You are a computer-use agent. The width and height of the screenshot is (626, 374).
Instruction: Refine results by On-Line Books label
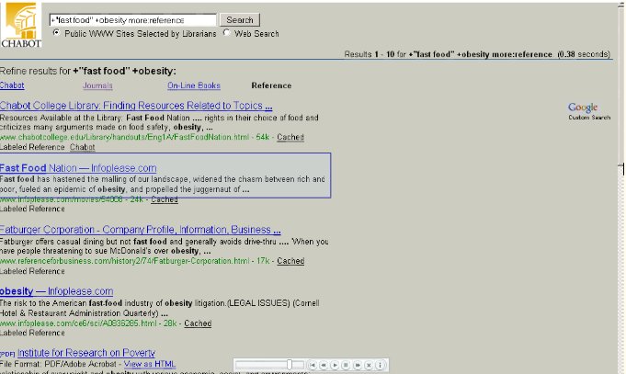(194, 85)
